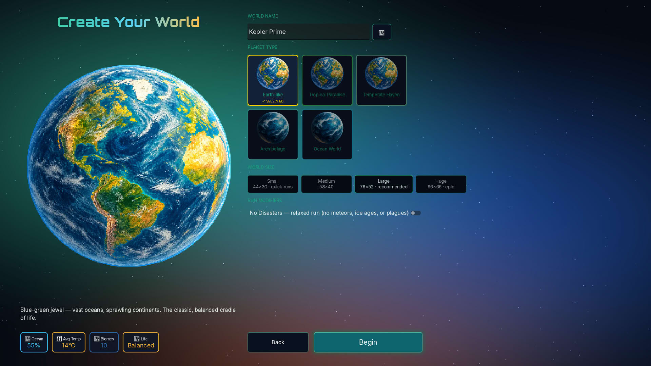Image resolution: width=651 pixels, height=366 pixels.
Task: Pick the Temperate Haven planet card
Action: tap(381, 80)
